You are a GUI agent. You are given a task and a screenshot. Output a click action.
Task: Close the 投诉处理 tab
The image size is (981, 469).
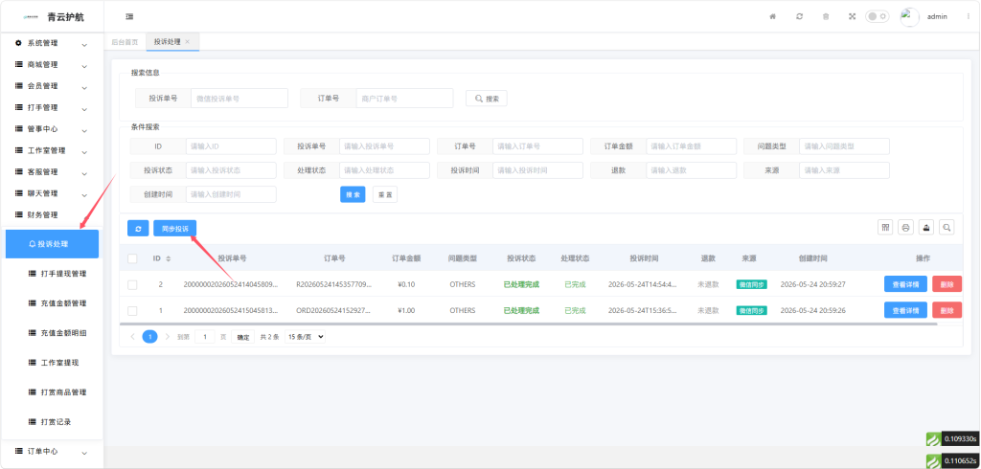(187, 42)
